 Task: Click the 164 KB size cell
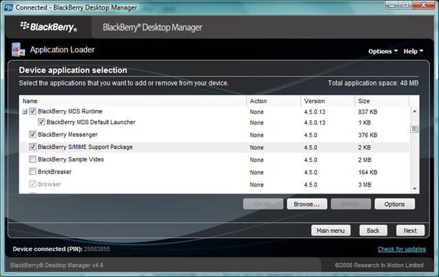coord(368,172)
